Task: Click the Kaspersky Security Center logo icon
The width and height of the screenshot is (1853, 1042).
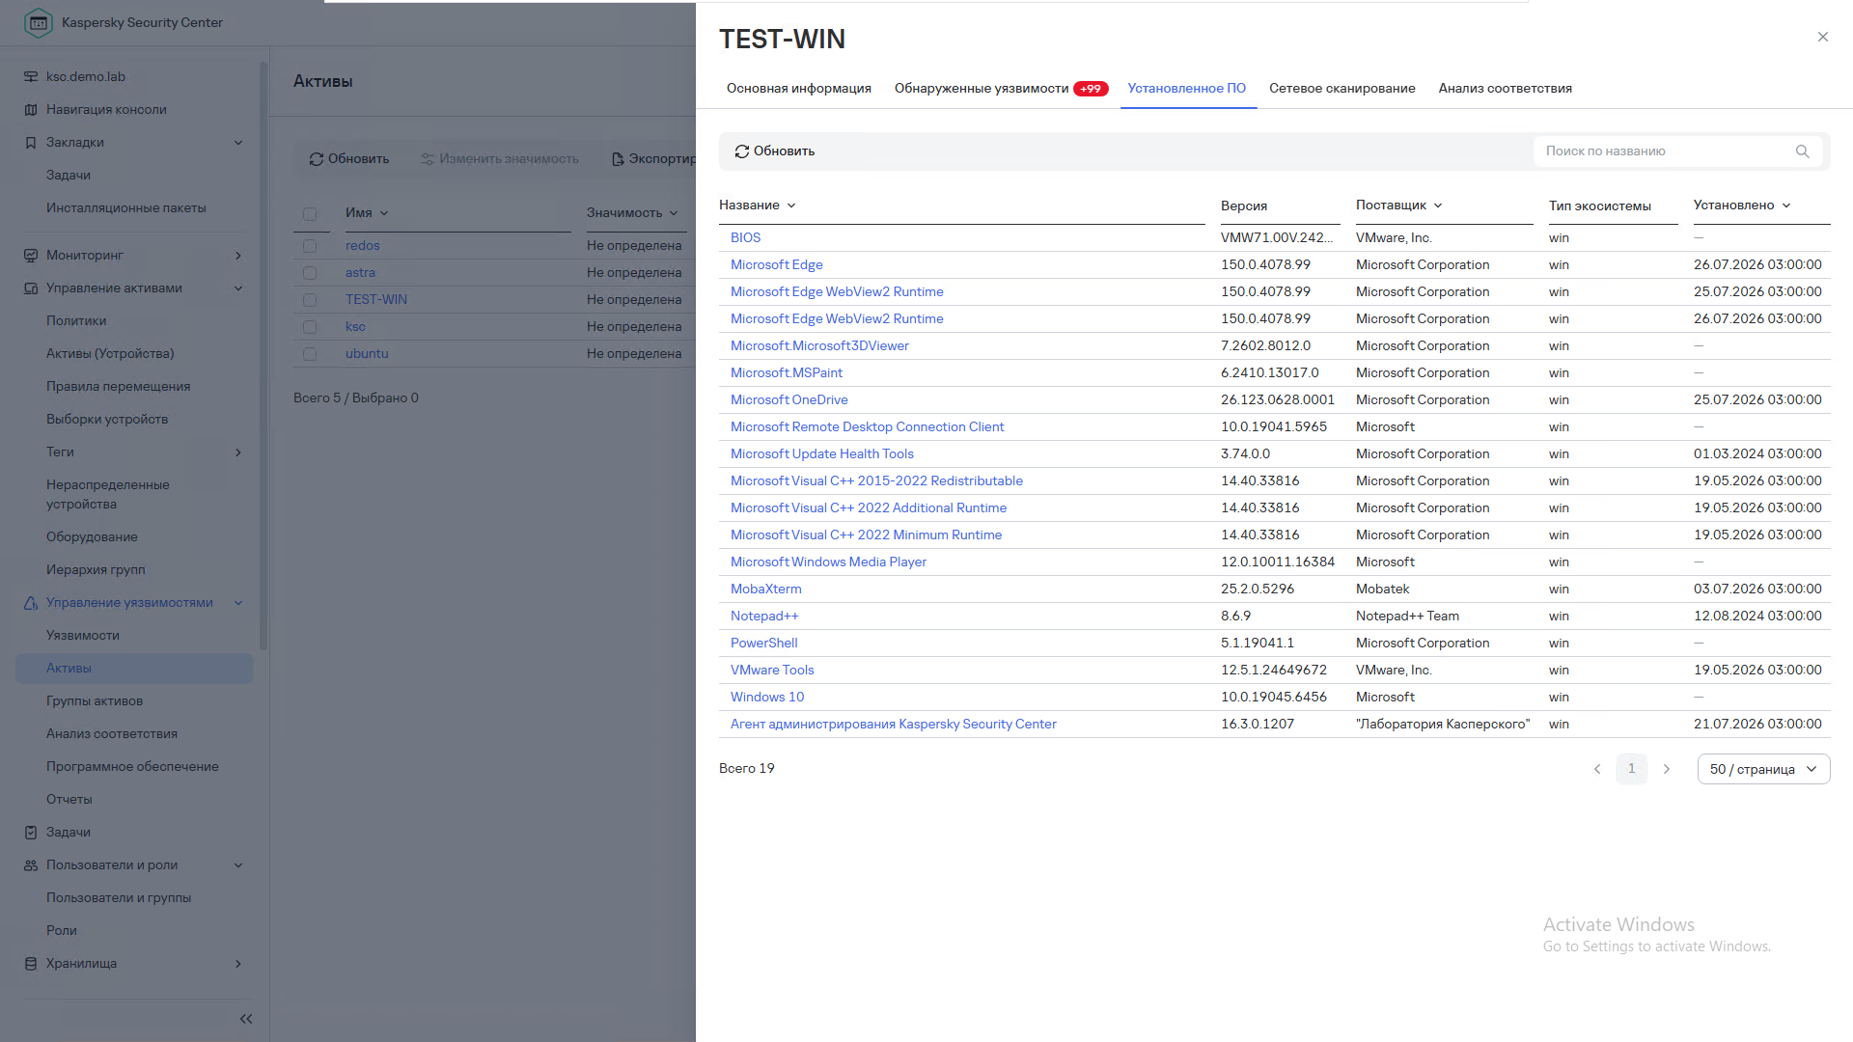Action: 38,22
